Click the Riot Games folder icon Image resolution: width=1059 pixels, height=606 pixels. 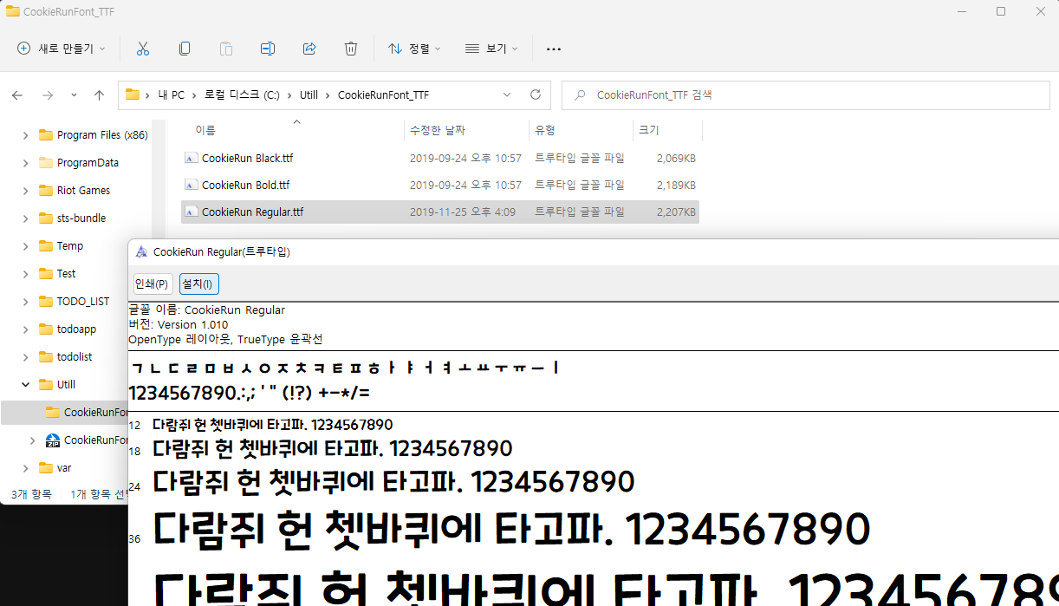(x=46, y=190)
